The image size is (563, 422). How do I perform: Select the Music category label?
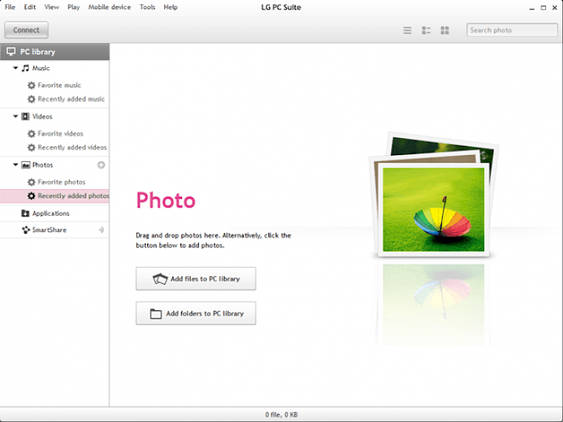click(41, 68)
